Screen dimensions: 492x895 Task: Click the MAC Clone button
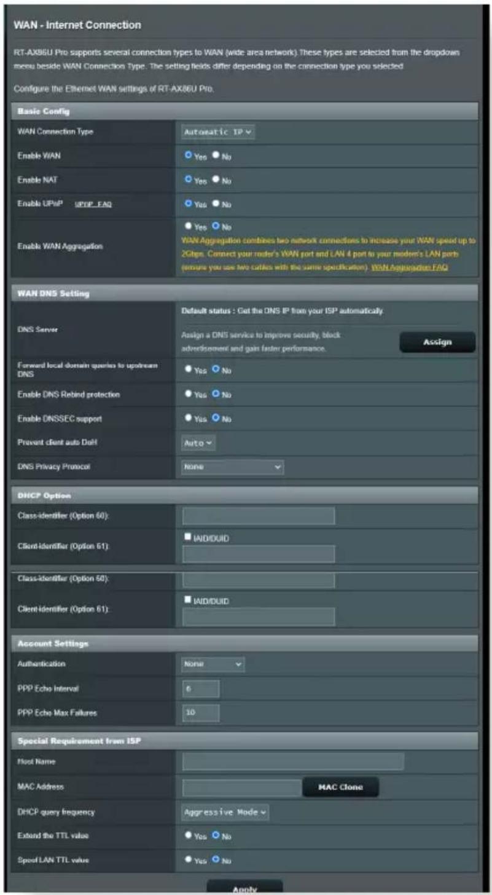(340, 787)
